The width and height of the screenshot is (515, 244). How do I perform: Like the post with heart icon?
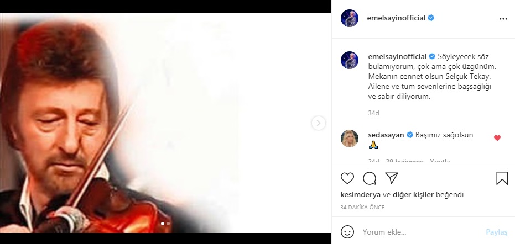[347, 178]
